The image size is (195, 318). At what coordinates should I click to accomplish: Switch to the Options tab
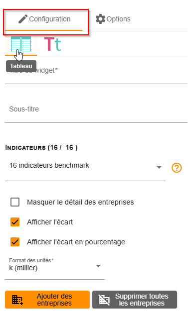113,19
